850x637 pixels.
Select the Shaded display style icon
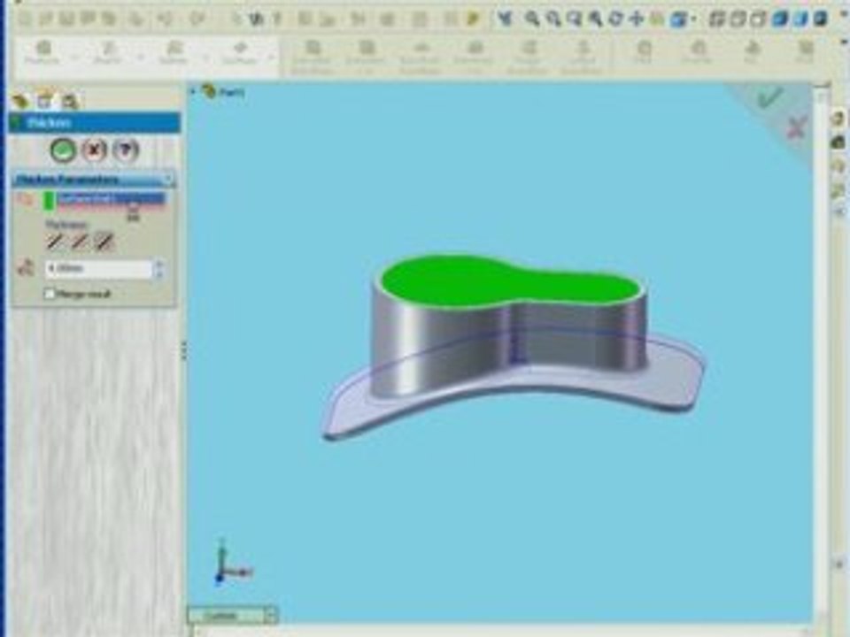click(800, 19)
